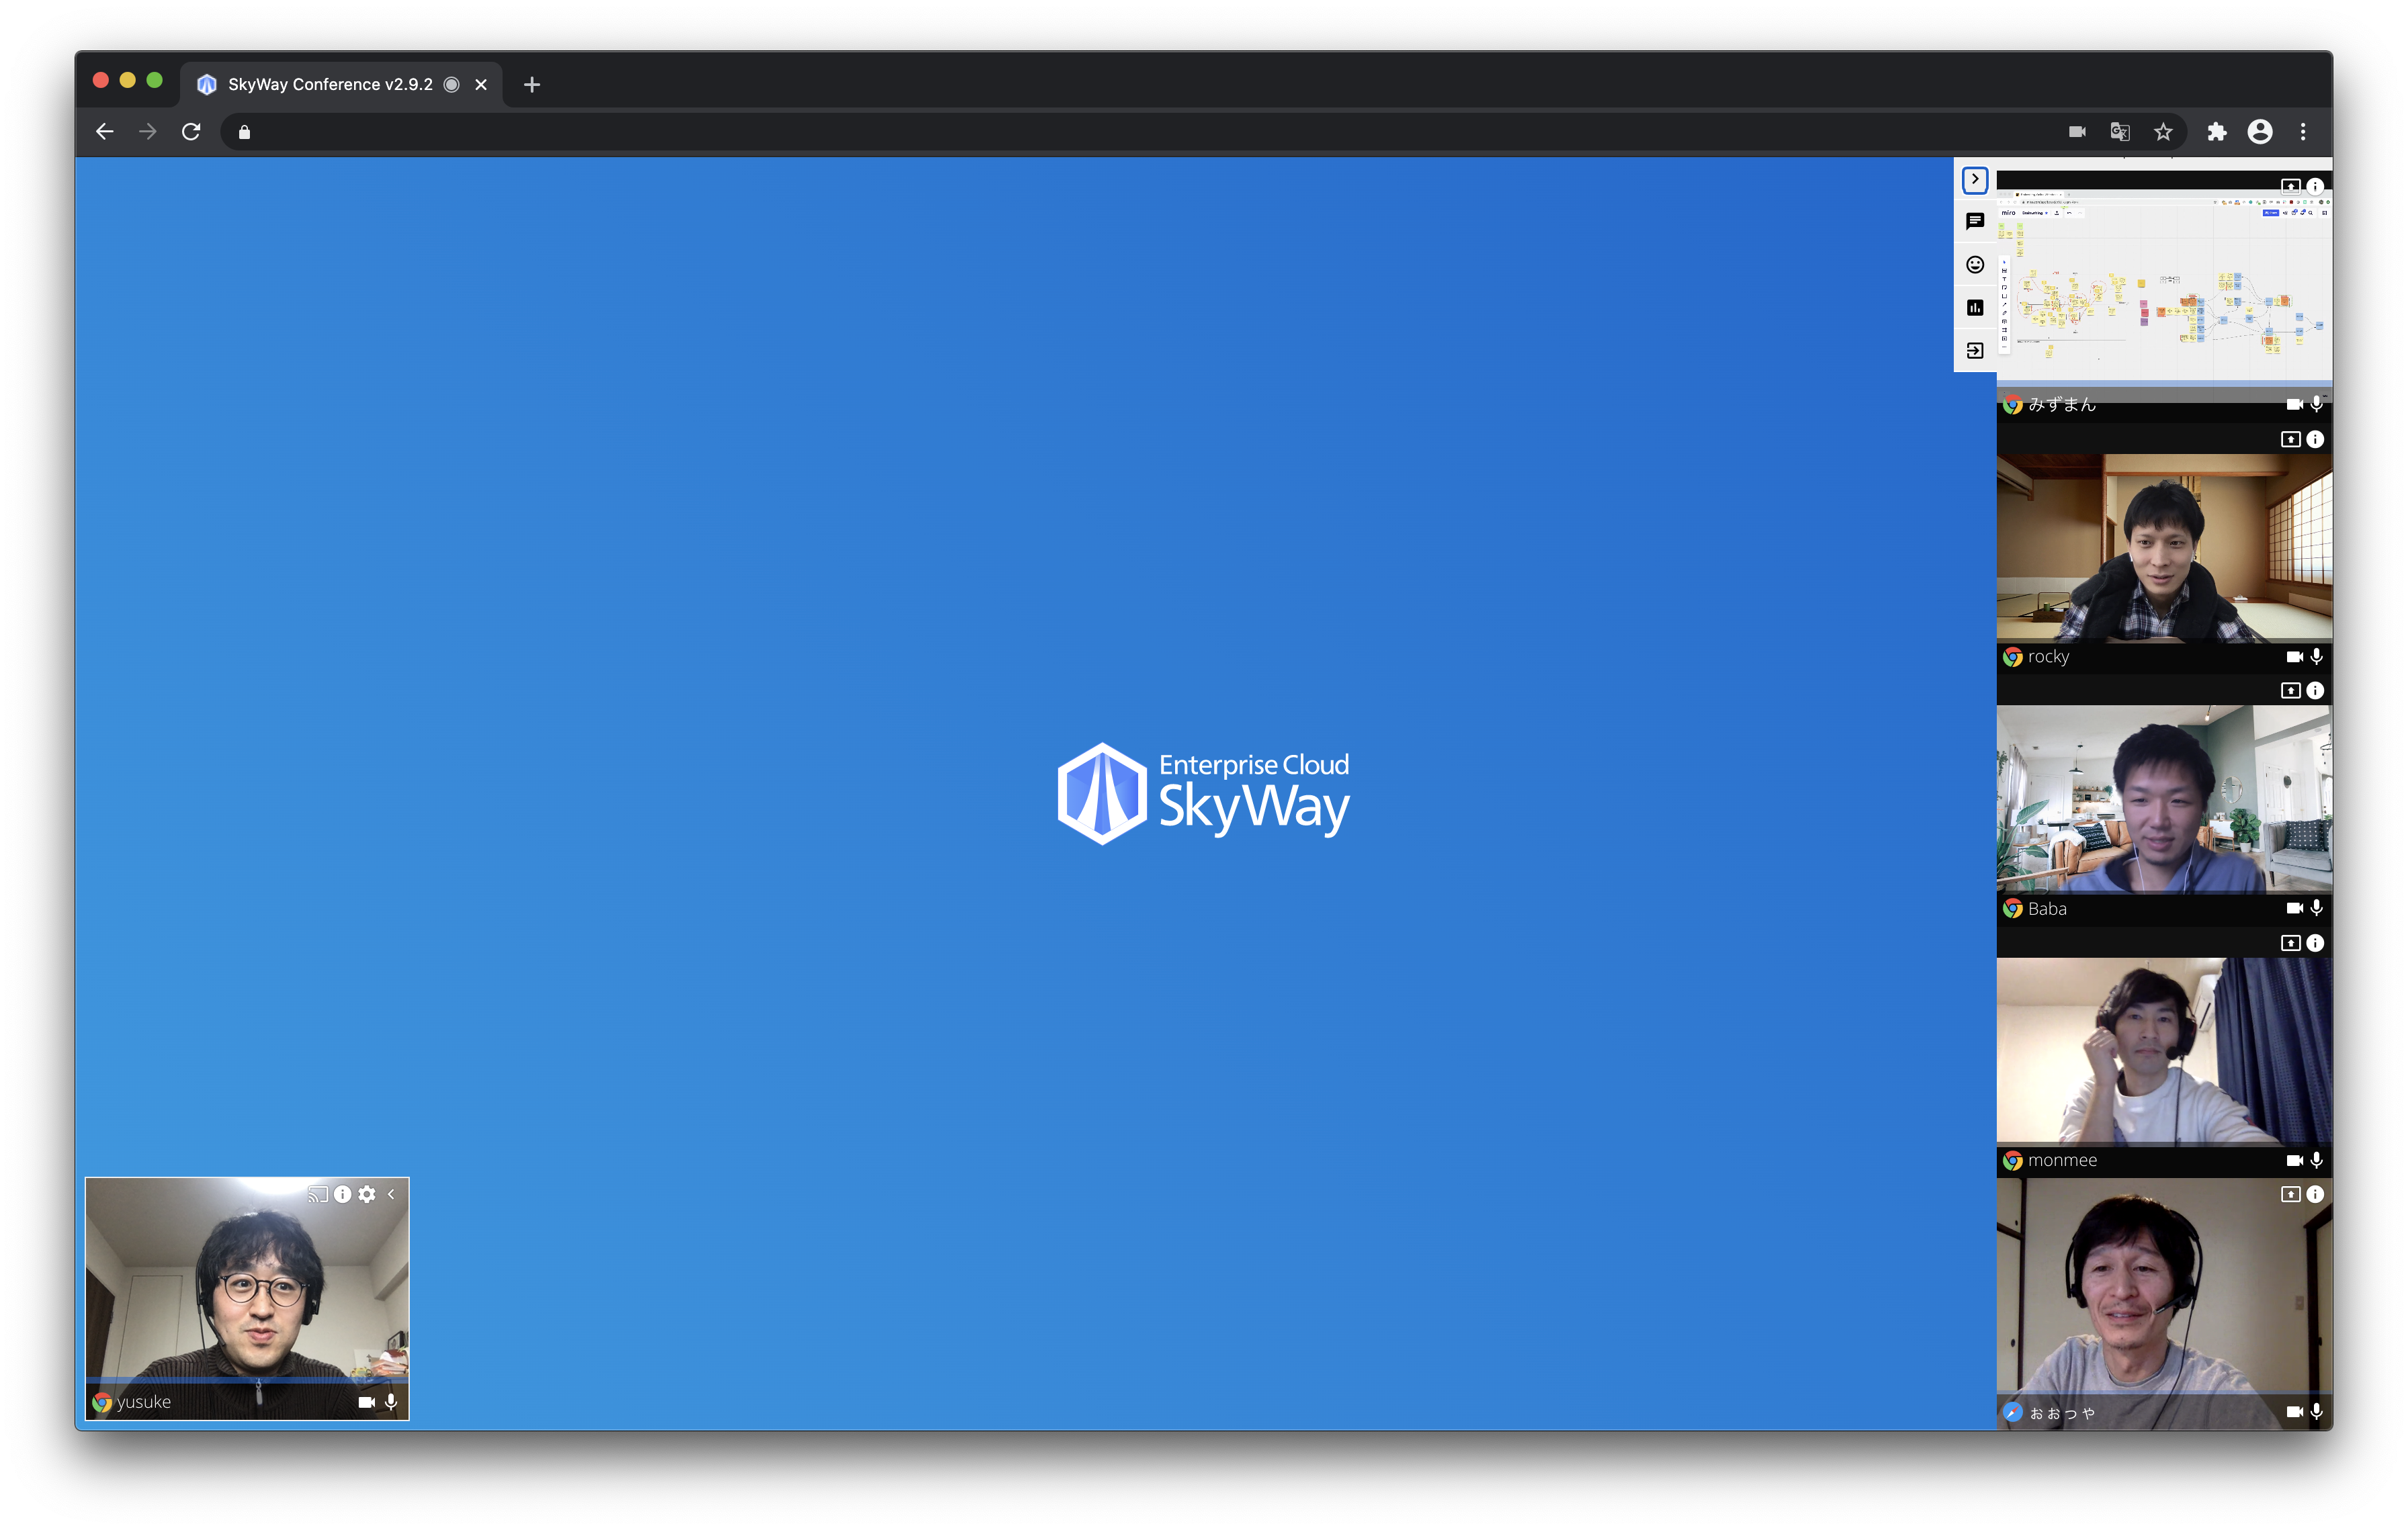Image resolution: width=2408 pixels, height=1530 pixels.
Task: Open Chrome's three-dot menu
Action: click(x=2303, y=132)
